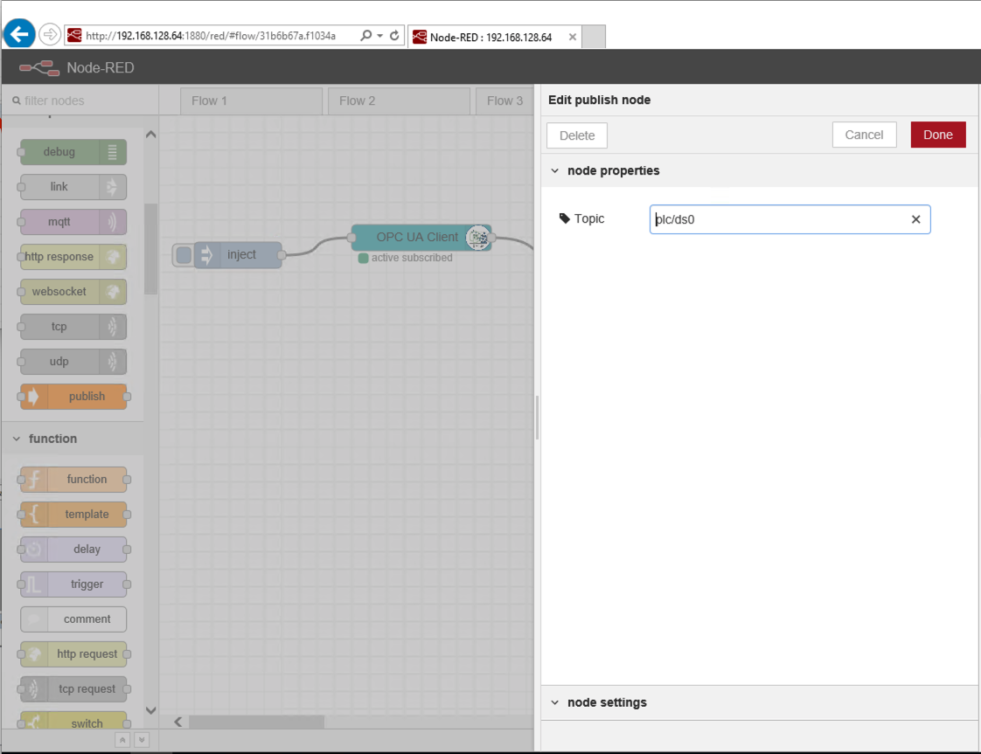Choose the http request palette node
Image resolution: width=981 pixels, height=754 pixels.
tap(73, 654)
